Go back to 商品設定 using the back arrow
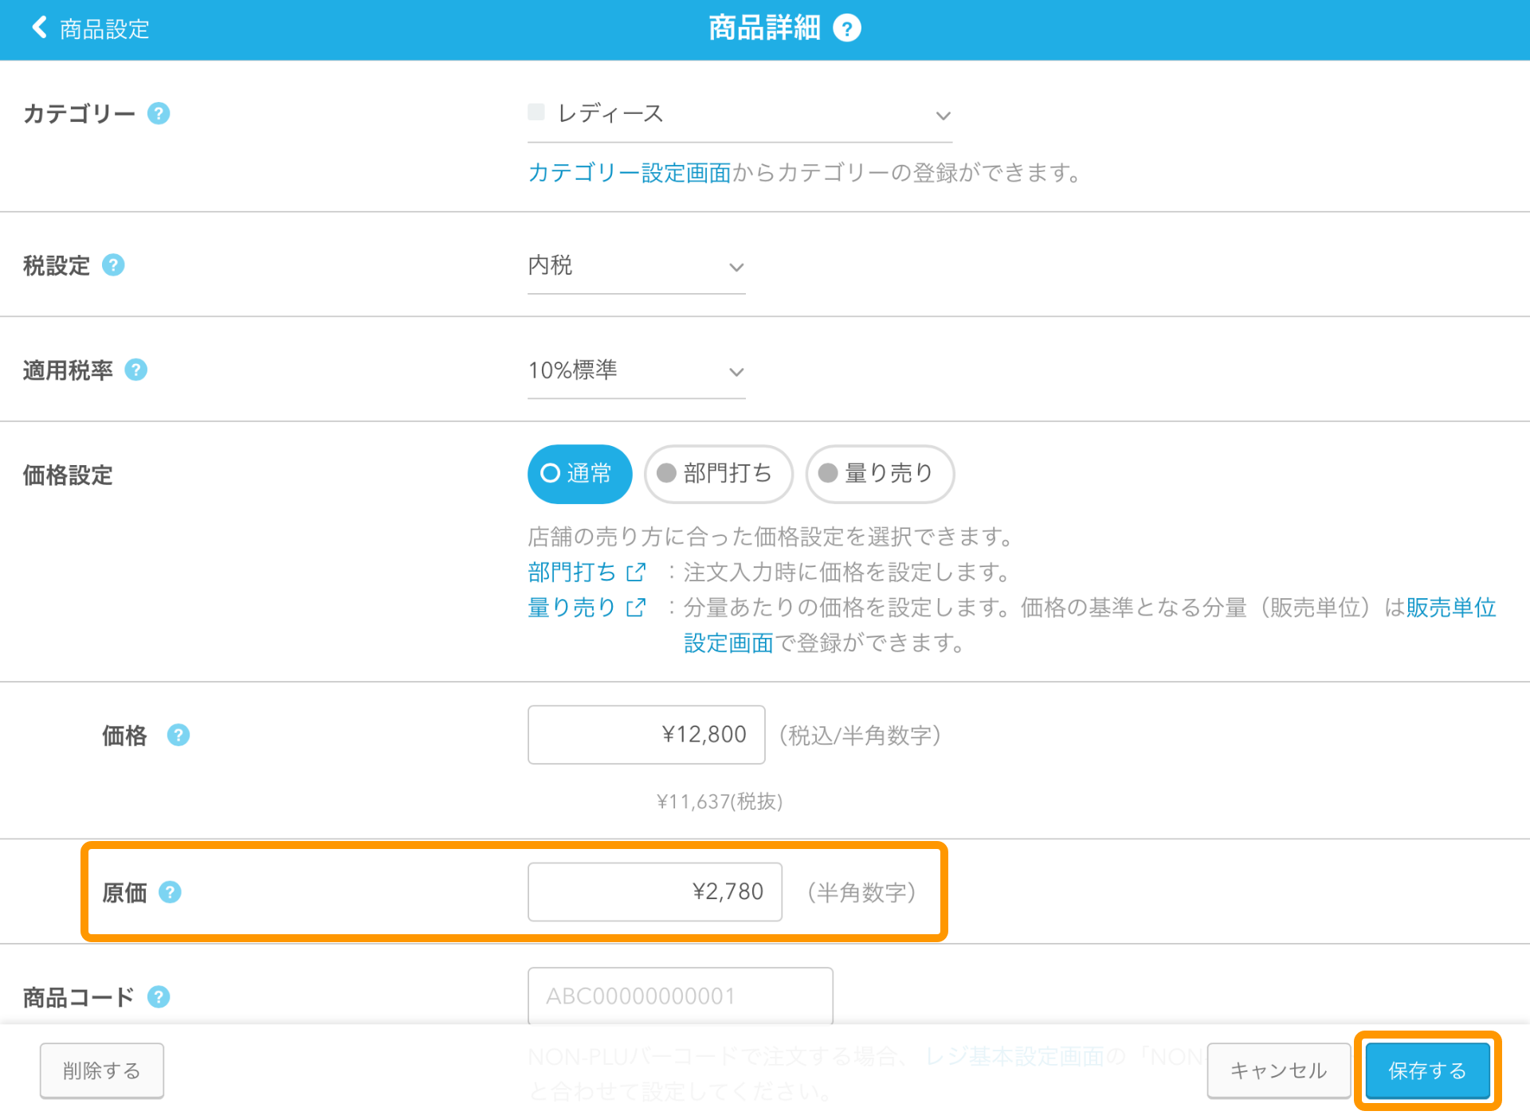Screen dimensions: 1530x1115 click(38, 28)
